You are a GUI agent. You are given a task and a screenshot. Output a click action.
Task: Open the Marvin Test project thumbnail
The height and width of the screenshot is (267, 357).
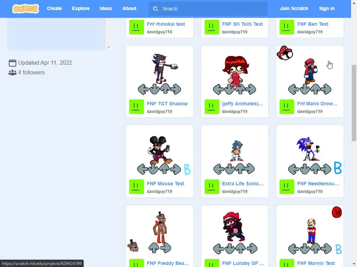(310, 230)
